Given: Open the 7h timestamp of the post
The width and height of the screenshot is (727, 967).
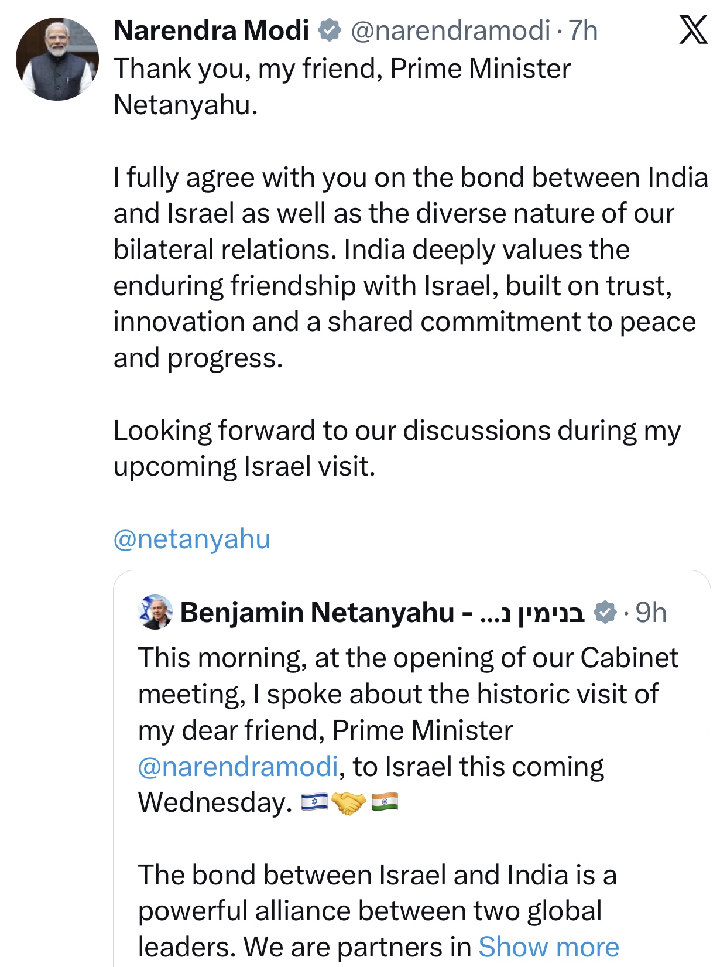Looking at the screenshot, I should [x=583, y=30].
